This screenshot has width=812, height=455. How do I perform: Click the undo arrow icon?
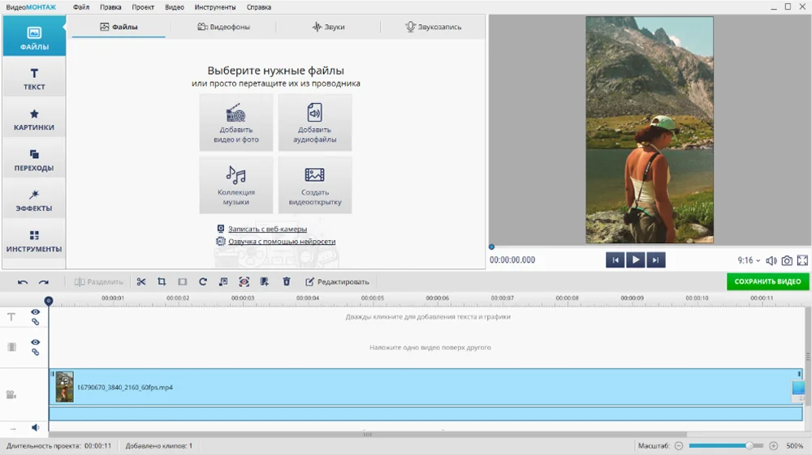click(x=22, y=281)
